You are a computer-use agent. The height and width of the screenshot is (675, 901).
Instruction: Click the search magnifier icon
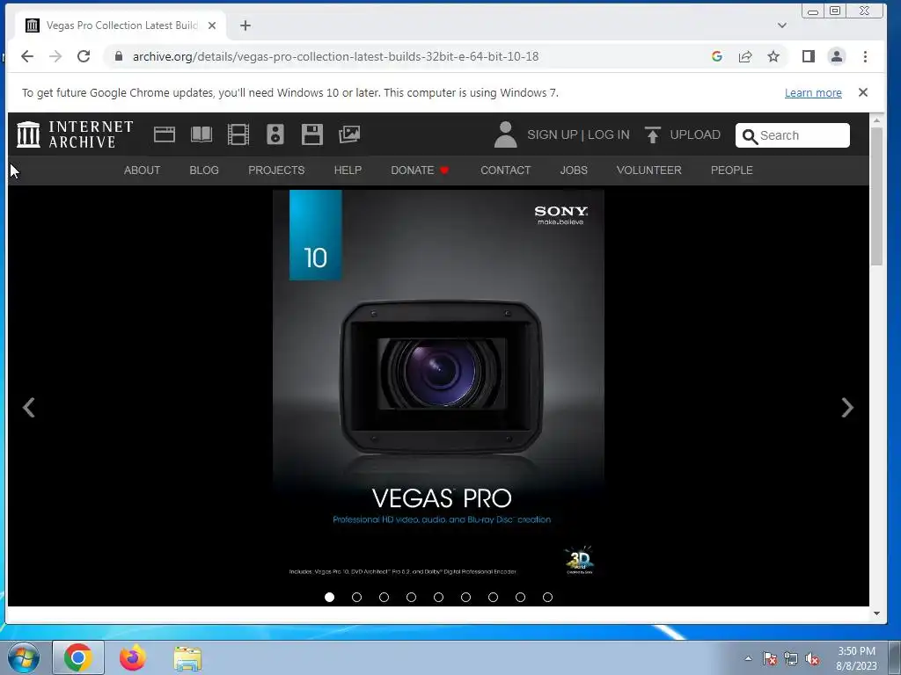click(750, 136)
